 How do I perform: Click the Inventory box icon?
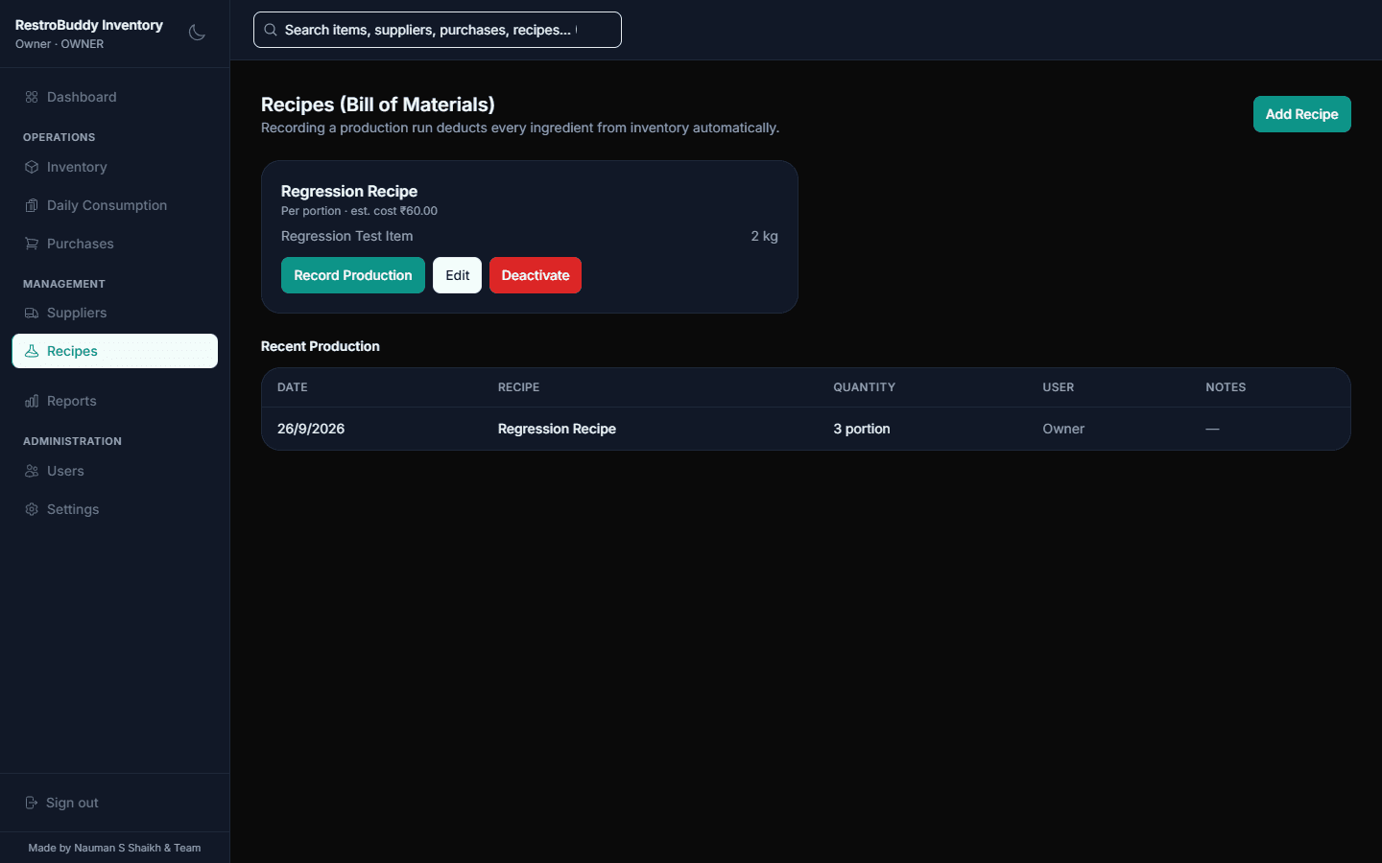(x=32, y=167)
